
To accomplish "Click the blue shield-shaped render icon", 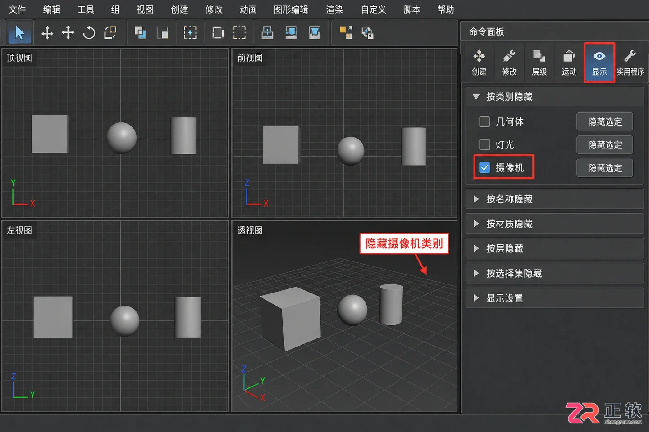I will (315, 33).
